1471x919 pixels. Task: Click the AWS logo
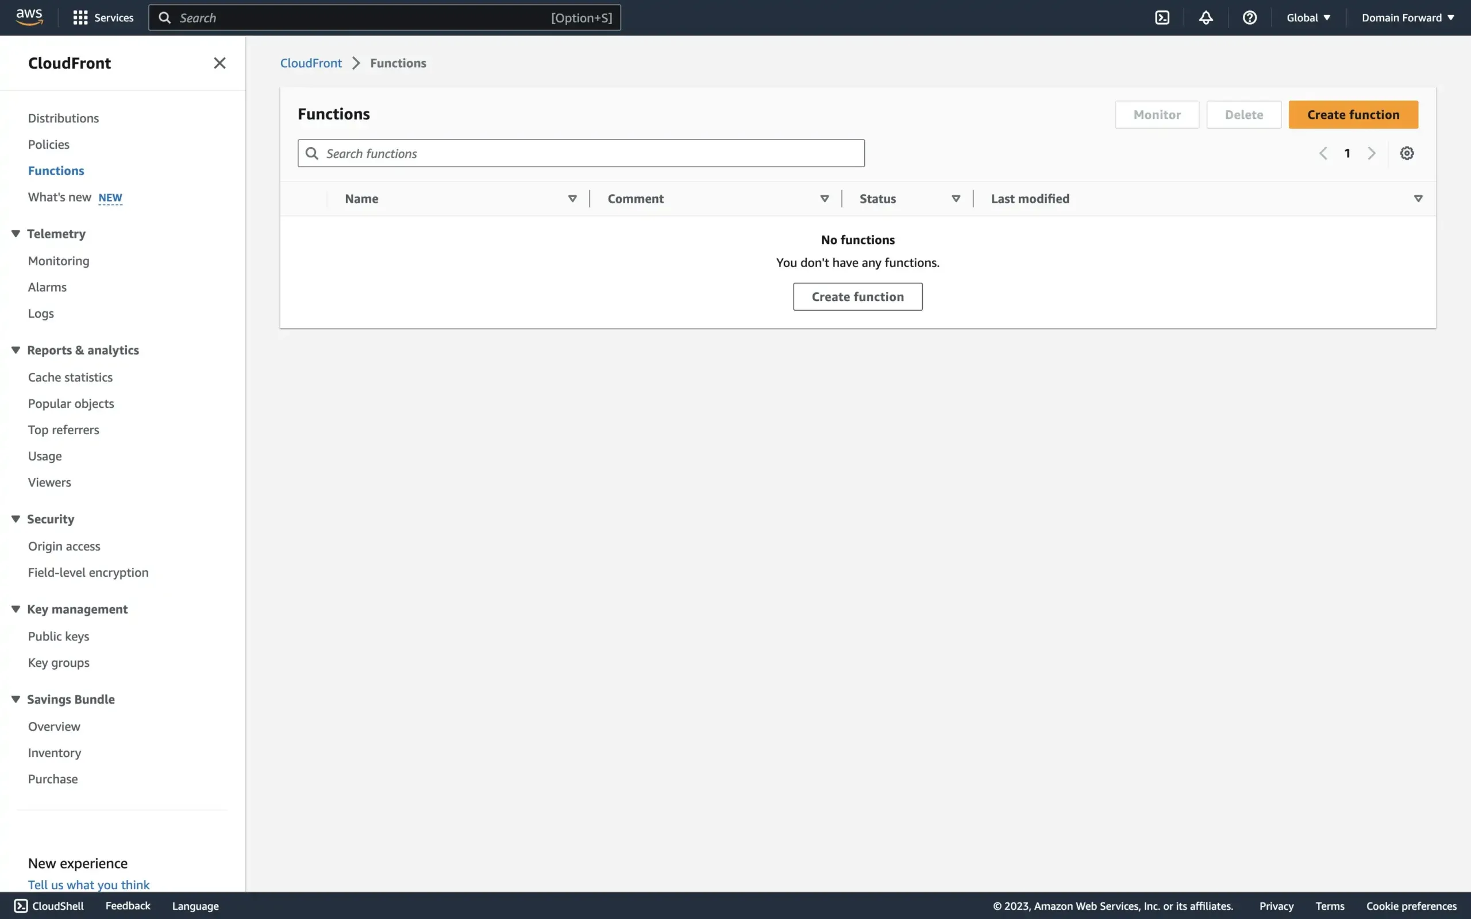(x=28, y=17)
